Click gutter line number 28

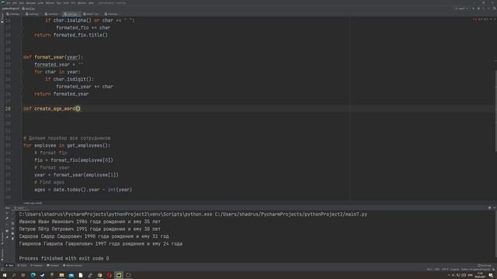click(x=8, y=108)
